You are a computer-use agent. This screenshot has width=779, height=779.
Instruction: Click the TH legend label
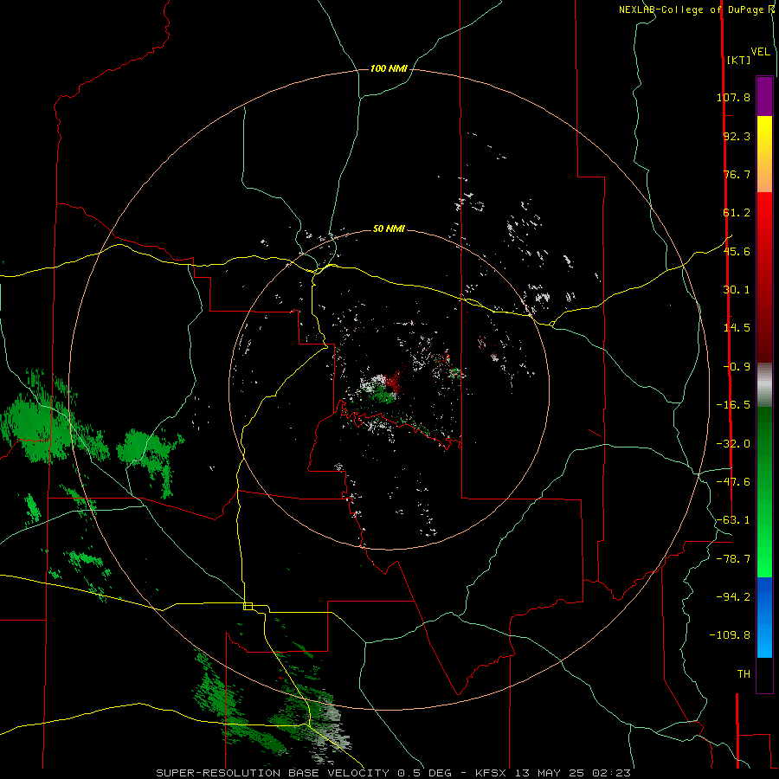click(x=744, y=674)
